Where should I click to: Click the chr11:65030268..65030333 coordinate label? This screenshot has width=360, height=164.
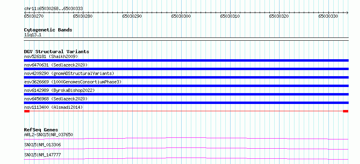click(x=53, y=9)
